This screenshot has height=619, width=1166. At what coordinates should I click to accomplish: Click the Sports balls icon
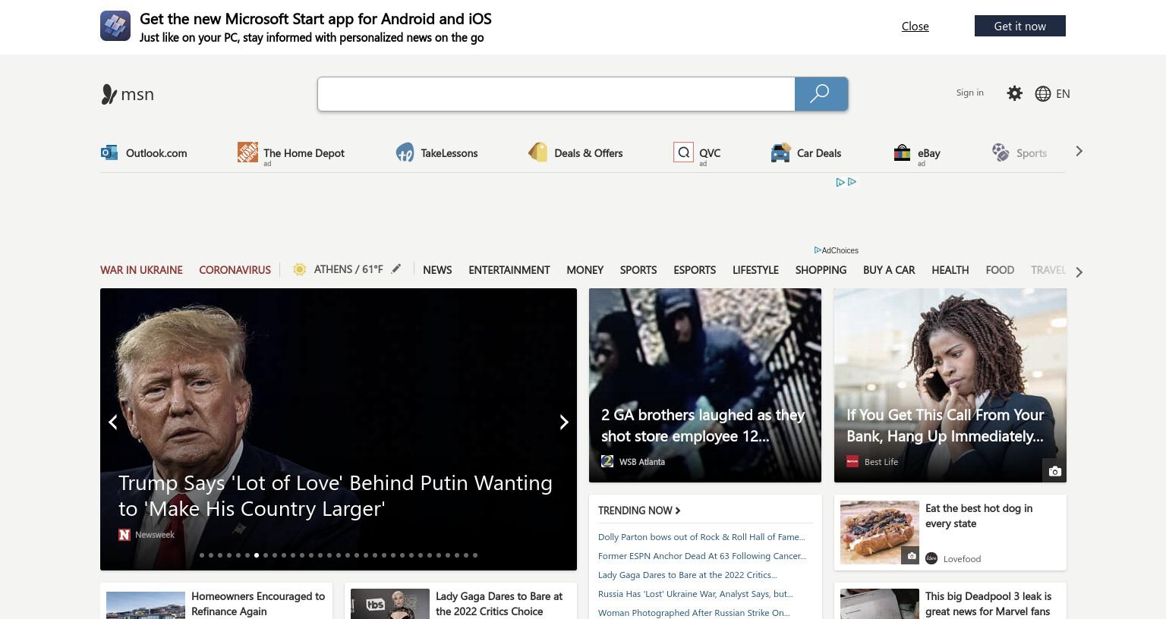point(1001,152)
